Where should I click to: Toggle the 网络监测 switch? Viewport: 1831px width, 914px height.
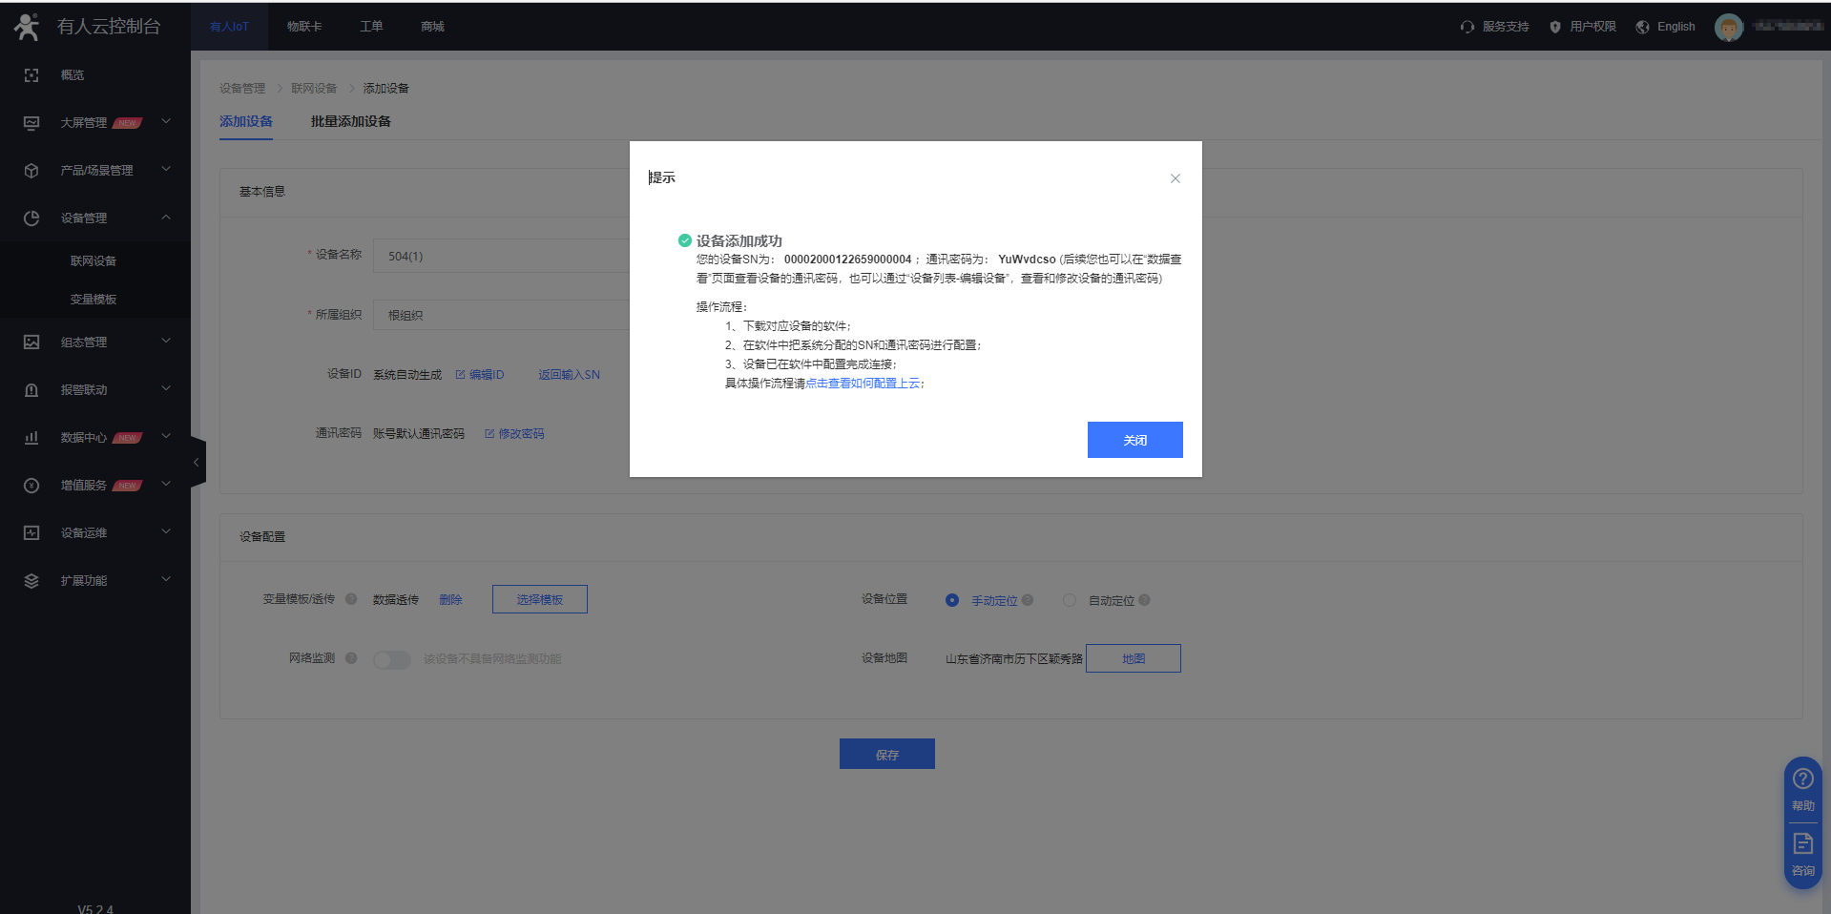(x=391, y=659)
